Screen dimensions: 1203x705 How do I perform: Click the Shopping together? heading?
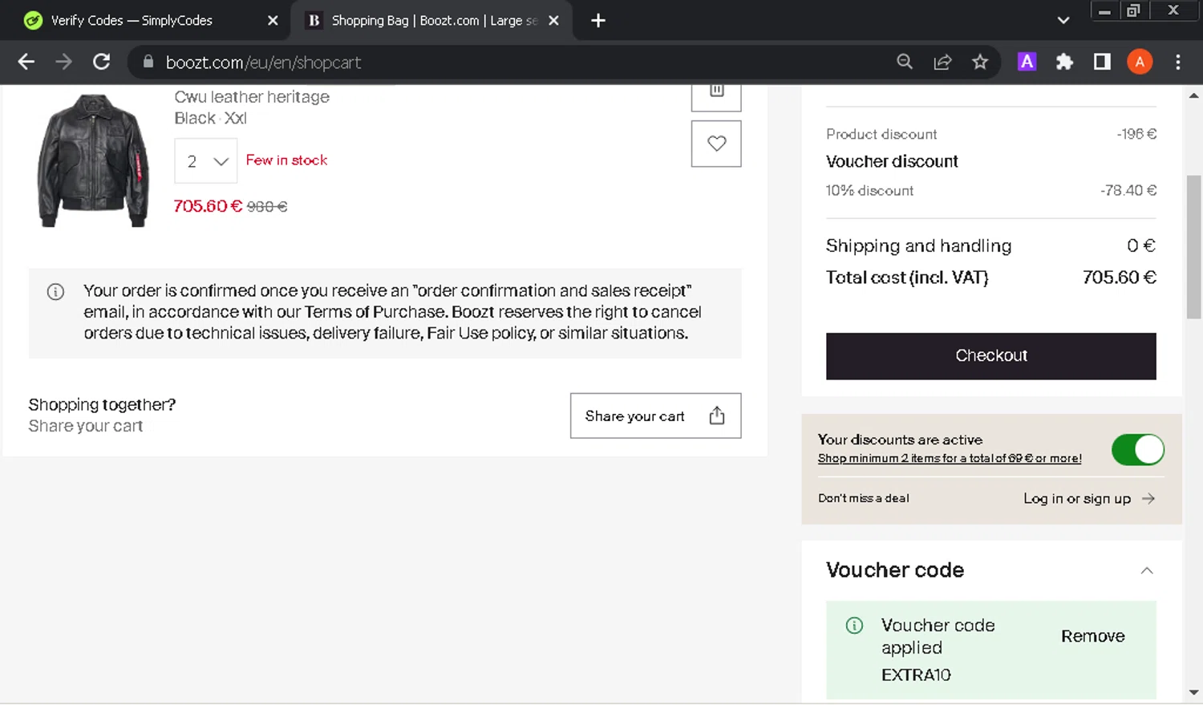[x=102, y=405]
